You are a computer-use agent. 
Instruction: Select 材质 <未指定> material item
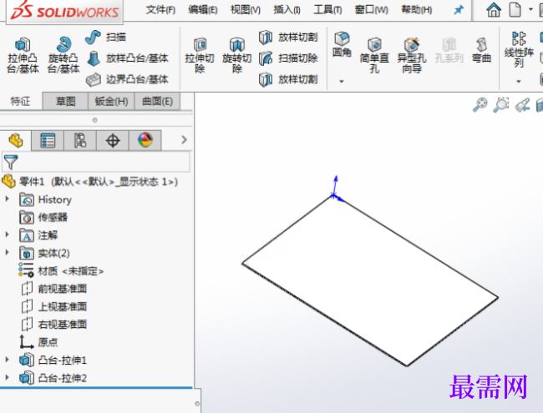click(x=61, y=271)
